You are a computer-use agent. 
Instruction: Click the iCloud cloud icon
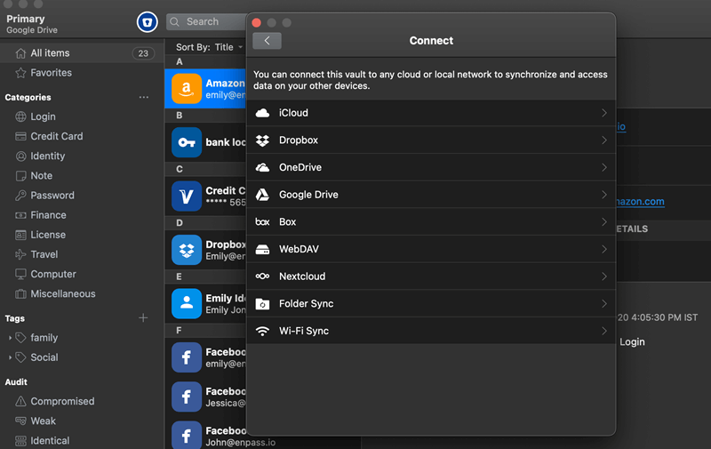pos(262,113)
